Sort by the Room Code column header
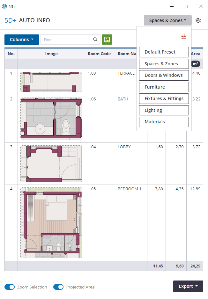The image size is (208, 299). [99, 54]
